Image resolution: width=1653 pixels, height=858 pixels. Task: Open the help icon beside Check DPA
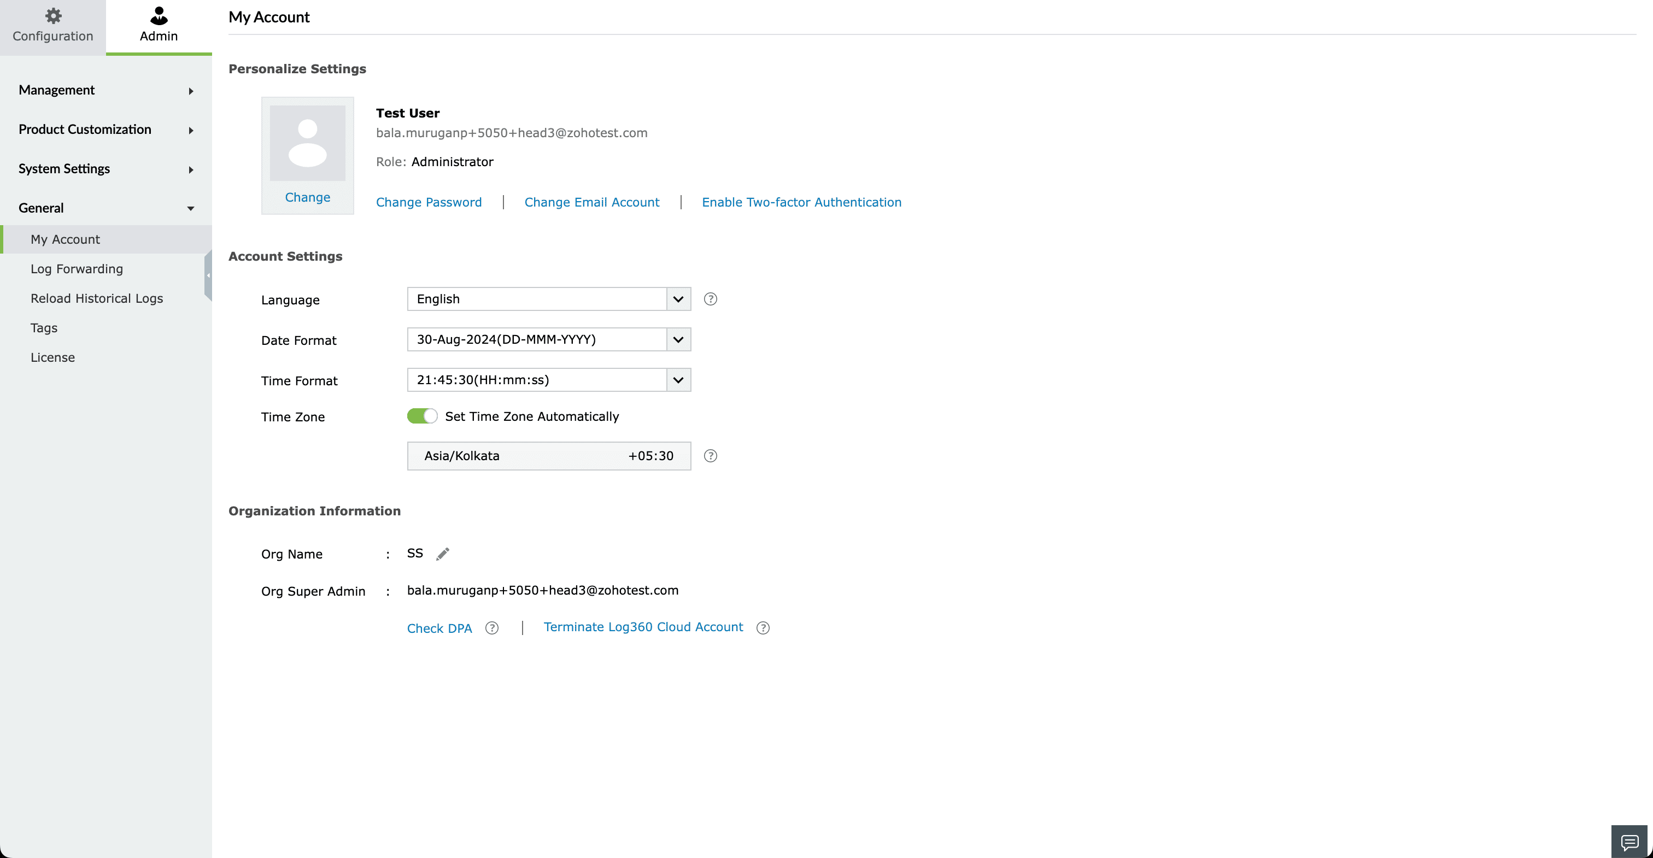[492, 628]
